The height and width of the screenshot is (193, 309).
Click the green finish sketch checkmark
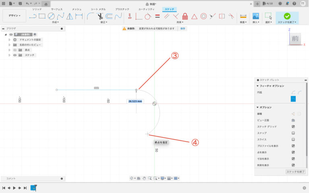[x=287, y=16]
